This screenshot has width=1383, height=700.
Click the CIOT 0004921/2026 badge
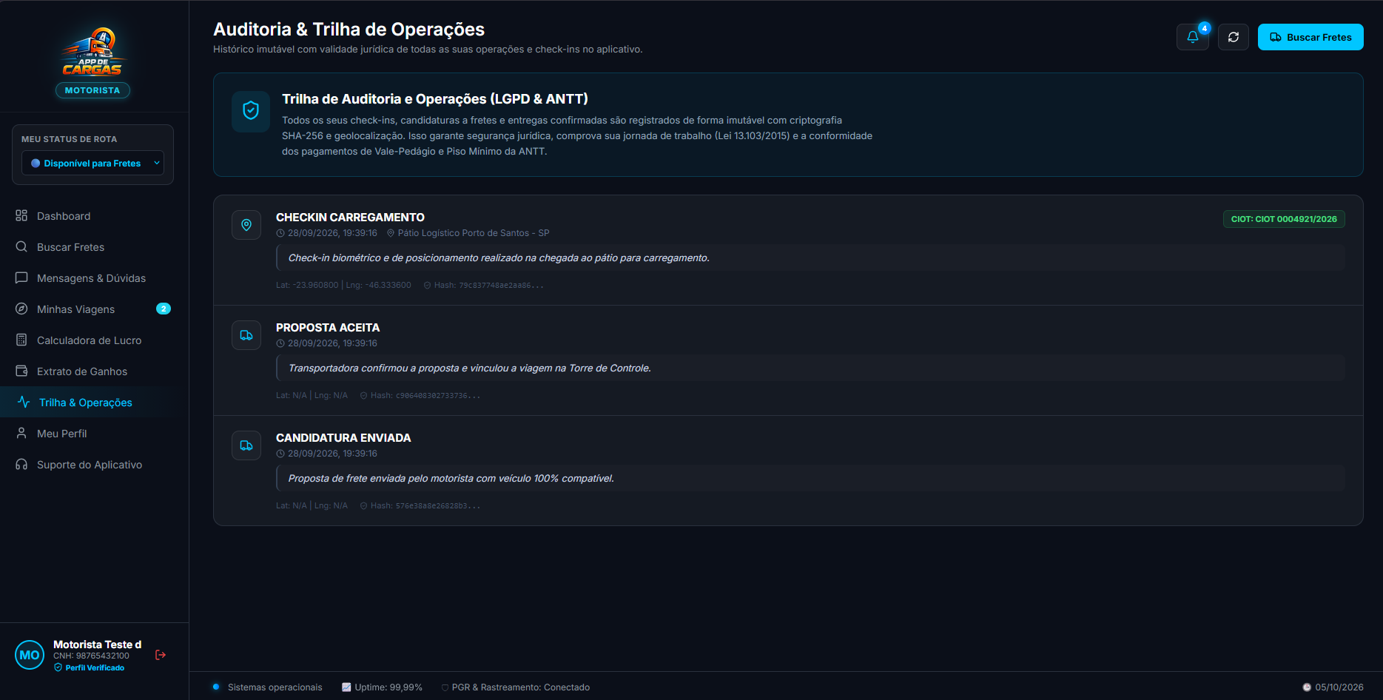click(x=1284, y=219)
